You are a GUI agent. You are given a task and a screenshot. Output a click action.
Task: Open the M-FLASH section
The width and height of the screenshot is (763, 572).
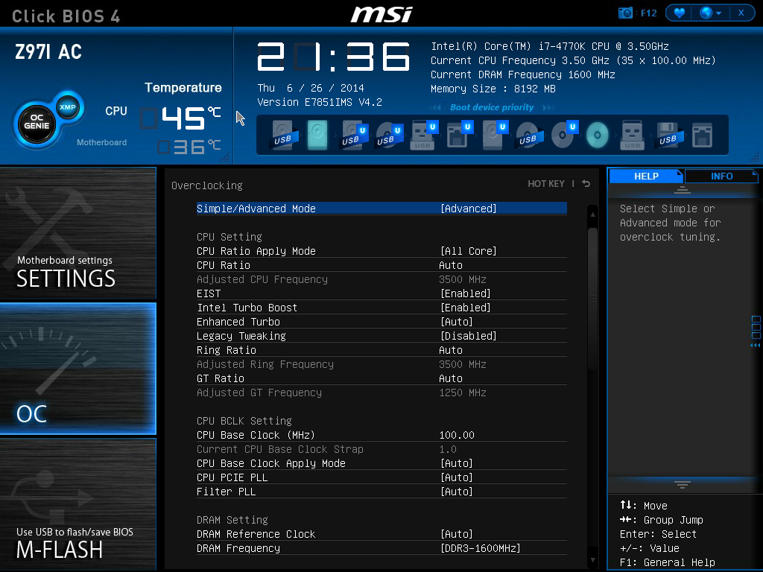[x=77, y=504]
